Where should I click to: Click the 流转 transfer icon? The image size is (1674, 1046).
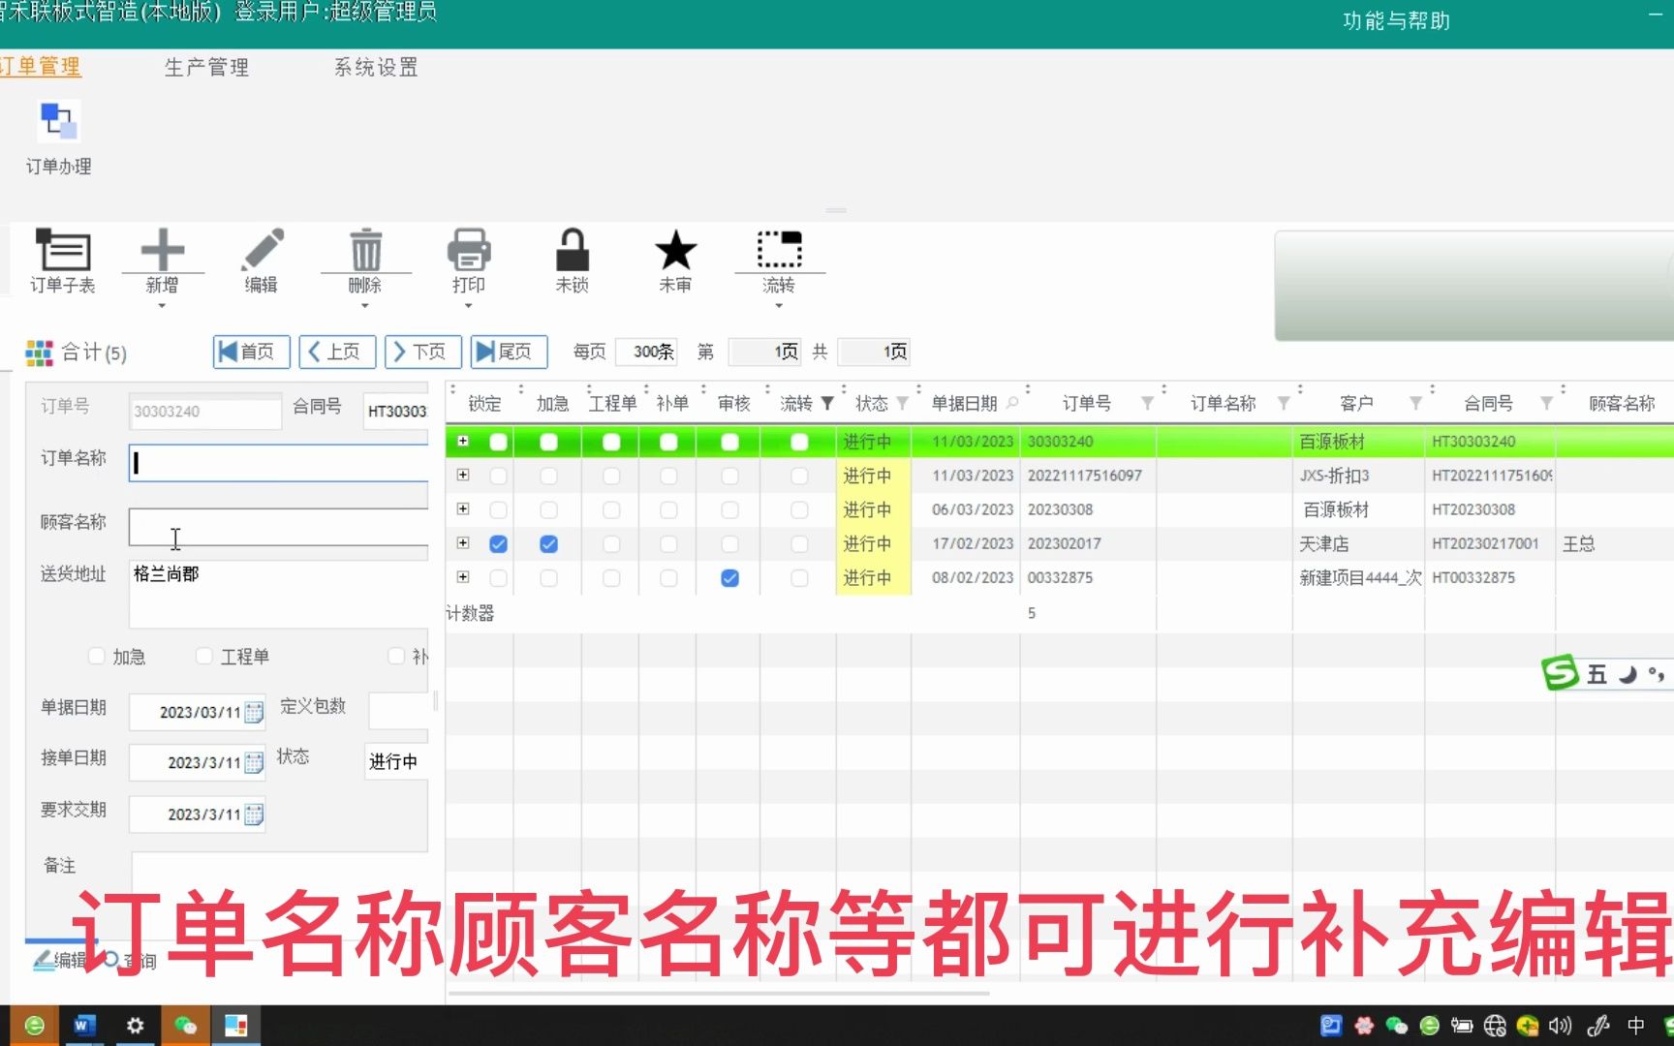(779, 257)
